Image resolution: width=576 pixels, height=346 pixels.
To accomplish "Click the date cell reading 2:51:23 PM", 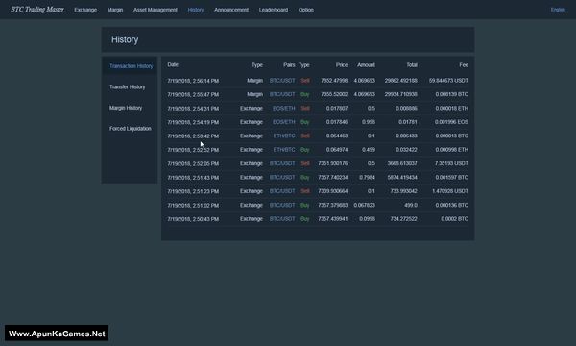I will pyautogui.click(x=193, y=192).
